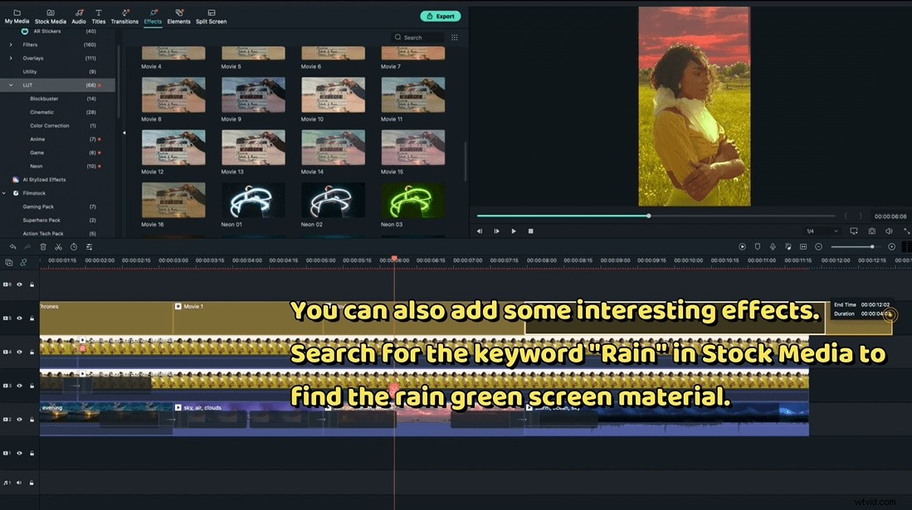Select the Neon 03 effect thumbnail
912x510 pixels.
click(412, 199)
